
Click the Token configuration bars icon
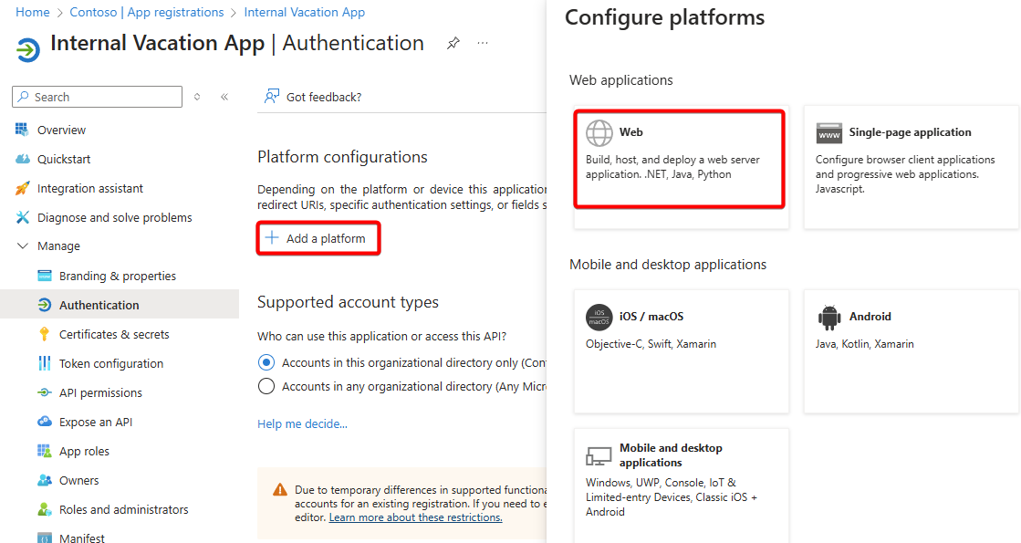point(45,363)
